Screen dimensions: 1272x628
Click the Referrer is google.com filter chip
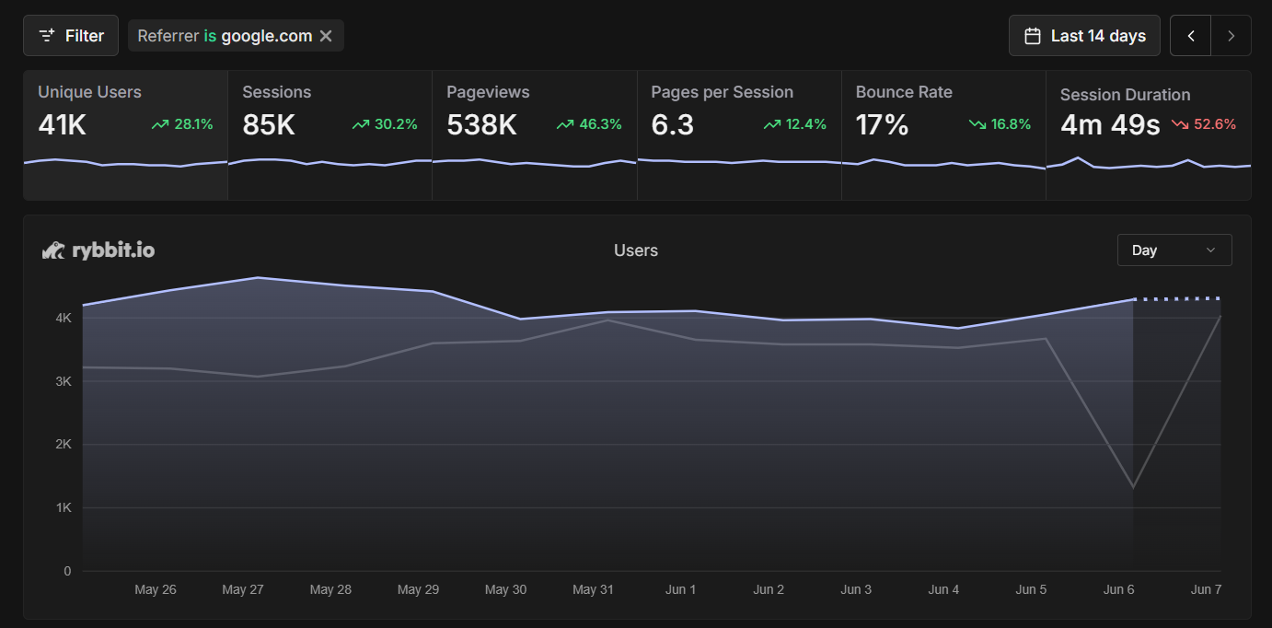(x=225, y=36)
